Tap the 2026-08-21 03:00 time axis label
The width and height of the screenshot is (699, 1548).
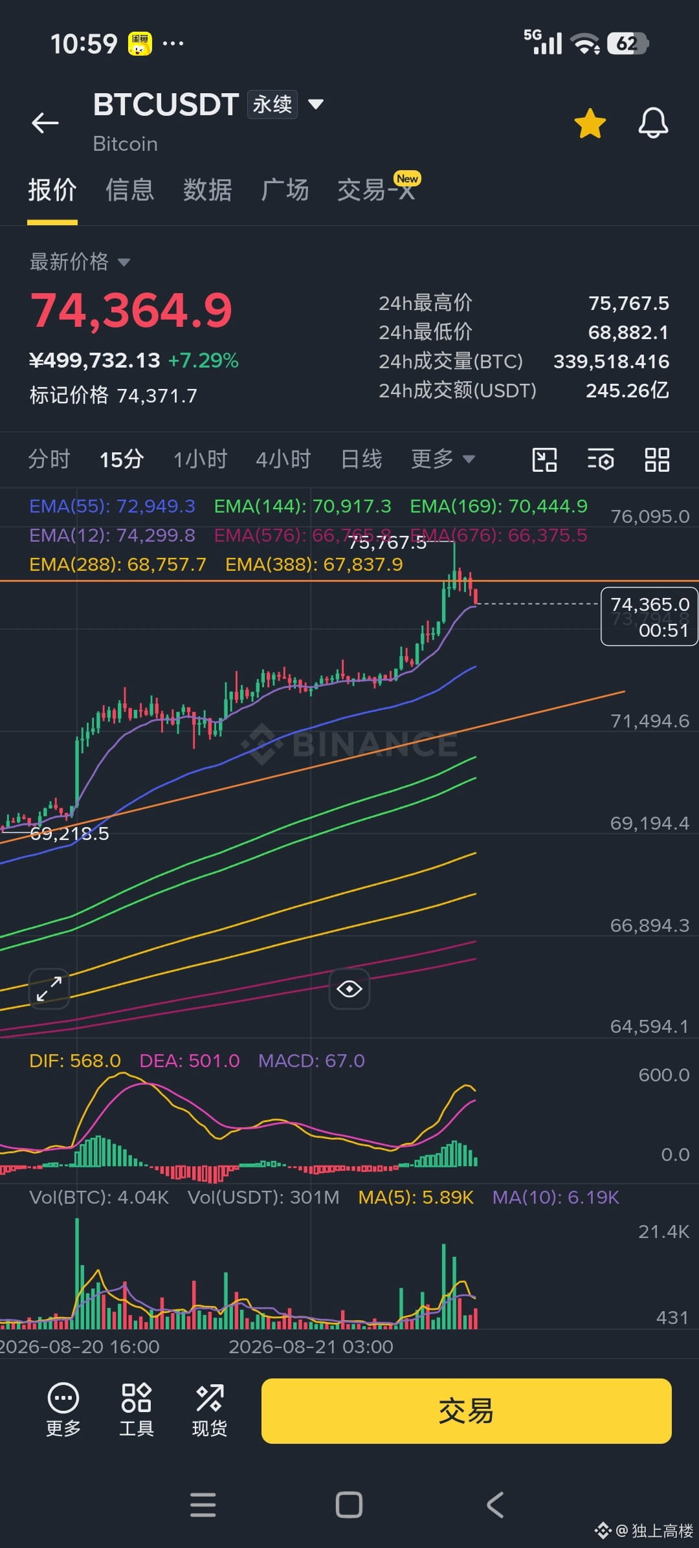click(x=311, y=1347)
